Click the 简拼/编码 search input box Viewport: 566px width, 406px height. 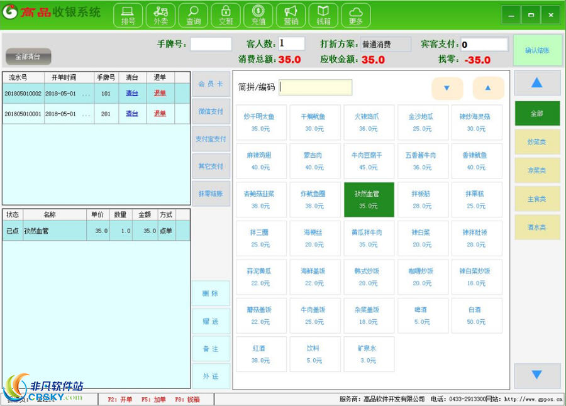coord(316,87)
